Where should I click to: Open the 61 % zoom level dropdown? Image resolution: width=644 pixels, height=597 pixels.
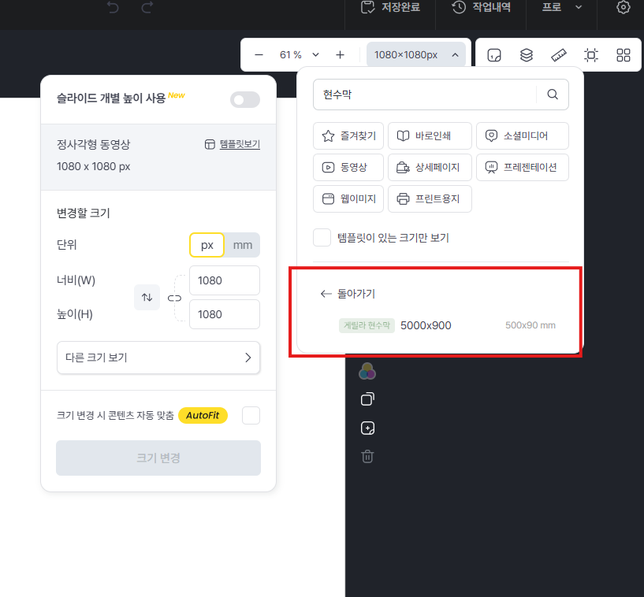coord(299,55)
